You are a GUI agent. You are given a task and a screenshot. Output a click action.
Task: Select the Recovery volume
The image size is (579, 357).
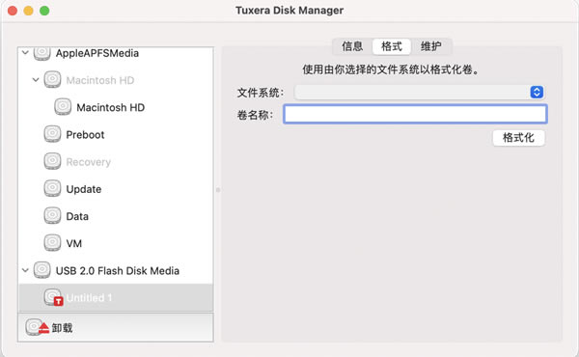pos(88,162)
